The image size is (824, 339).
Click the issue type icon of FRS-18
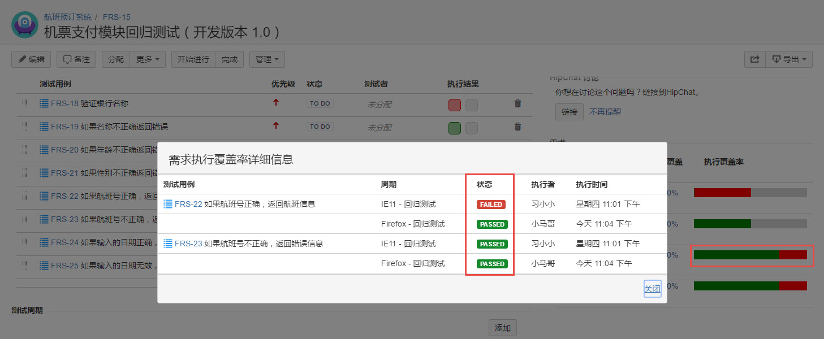(x=44, y=103)
